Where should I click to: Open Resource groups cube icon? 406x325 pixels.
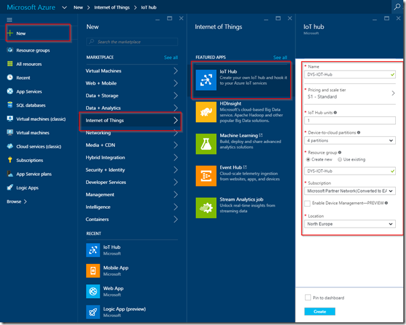(10, 50)
